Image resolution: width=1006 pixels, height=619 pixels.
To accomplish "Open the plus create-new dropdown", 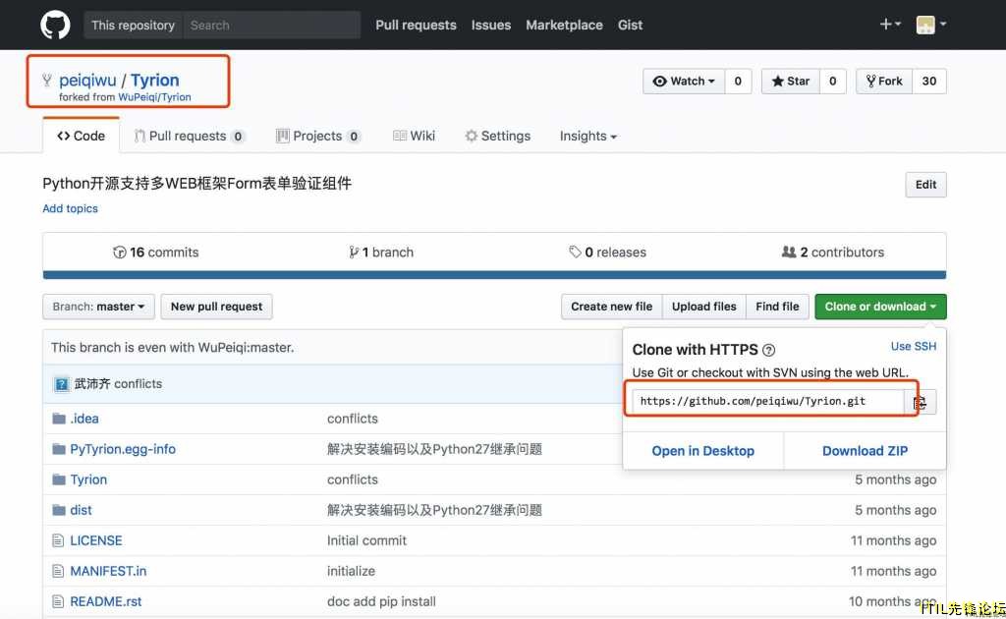I will (890, 25).
